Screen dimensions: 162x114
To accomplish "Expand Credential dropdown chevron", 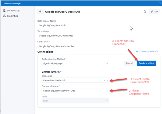I will click(x=107, y=80).
